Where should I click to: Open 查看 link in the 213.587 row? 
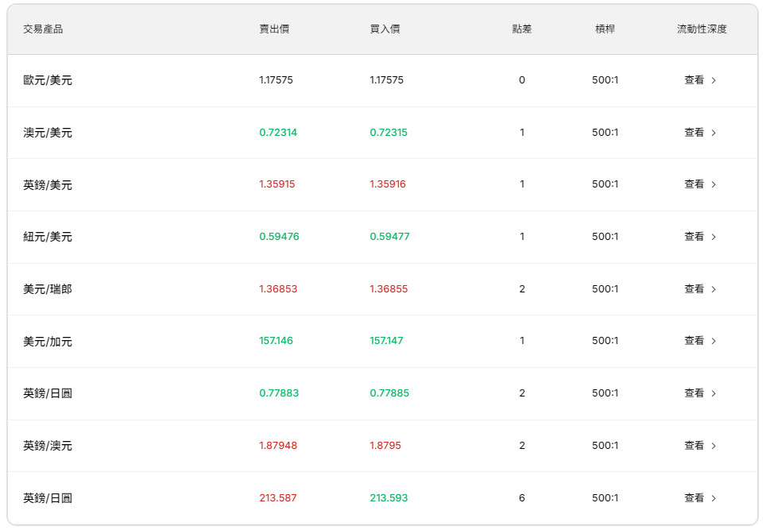coord(700,497)
